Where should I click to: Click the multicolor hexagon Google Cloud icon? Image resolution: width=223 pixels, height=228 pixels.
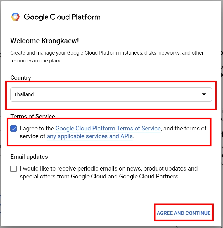[x=15, y=17]
